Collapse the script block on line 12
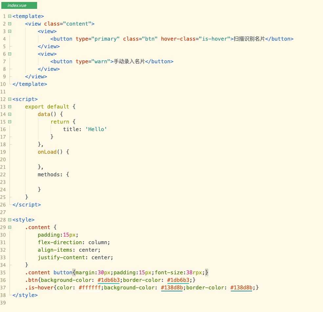This screenshot has width=323, height=312. coord(10,99)
